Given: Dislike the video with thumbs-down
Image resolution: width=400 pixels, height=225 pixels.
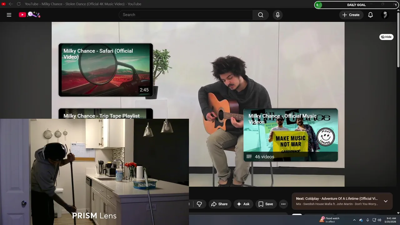Looking at the screenshot, I should coord(199,204).
